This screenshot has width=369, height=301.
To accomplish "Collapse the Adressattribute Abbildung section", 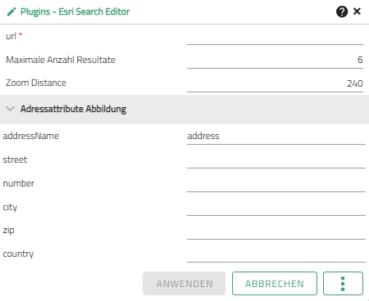I will [10, 109].
